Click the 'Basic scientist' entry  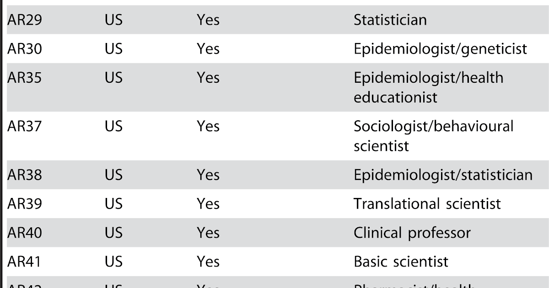click(401, 262)
